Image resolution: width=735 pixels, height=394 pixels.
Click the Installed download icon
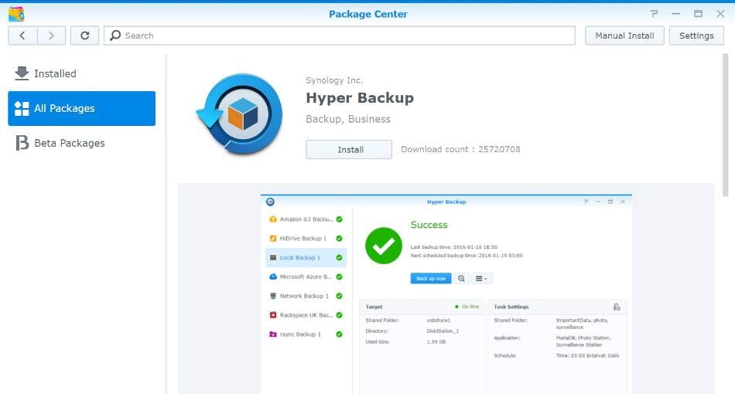point(22,73)
